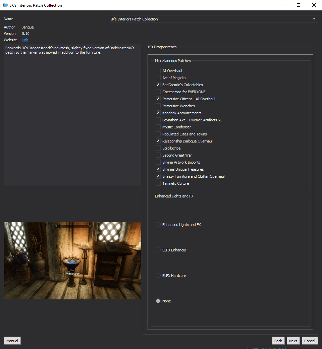Close the installer window
Screen dimensions: 322x349
(x=314, y=5)
